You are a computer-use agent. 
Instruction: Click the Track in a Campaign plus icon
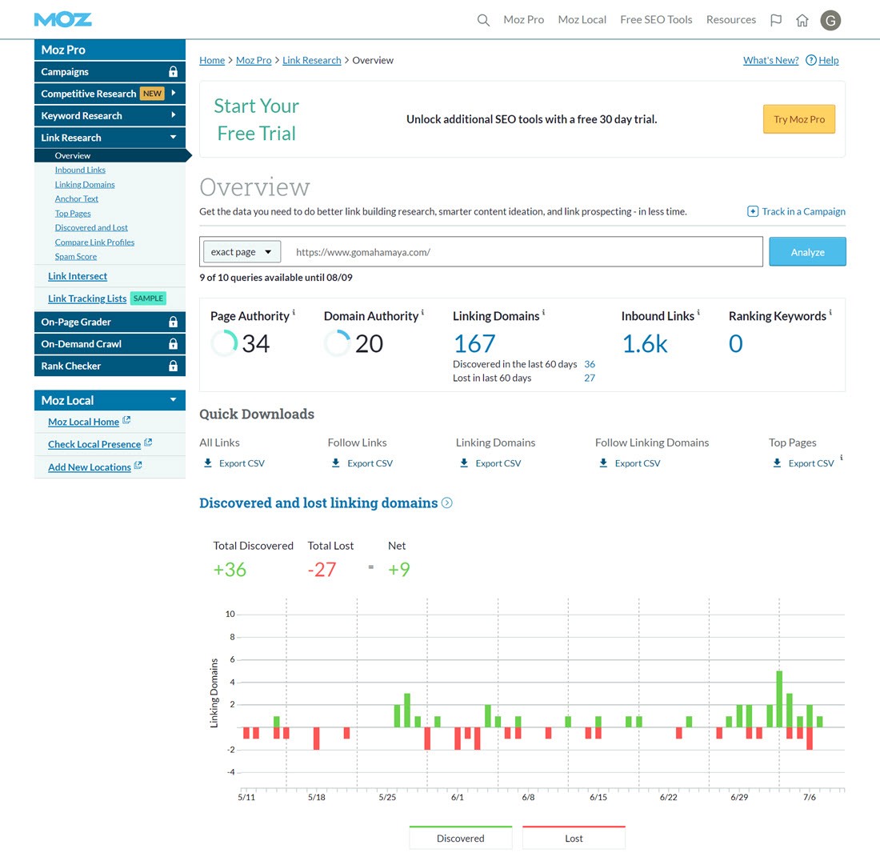pos(753,211)
